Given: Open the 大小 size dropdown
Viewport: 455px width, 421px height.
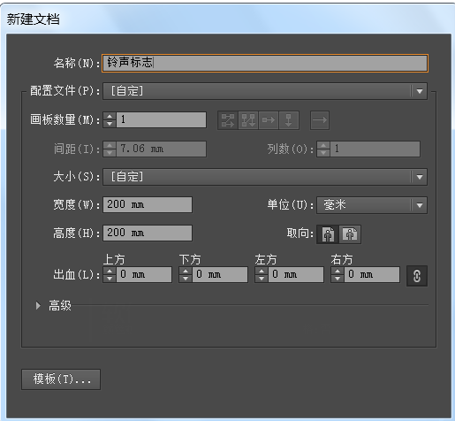Looking at the screenshot, I should (265, 177).
